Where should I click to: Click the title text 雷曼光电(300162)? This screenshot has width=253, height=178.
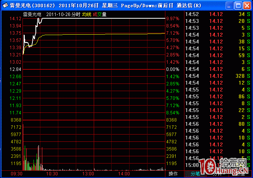click(x=32, y=6)
